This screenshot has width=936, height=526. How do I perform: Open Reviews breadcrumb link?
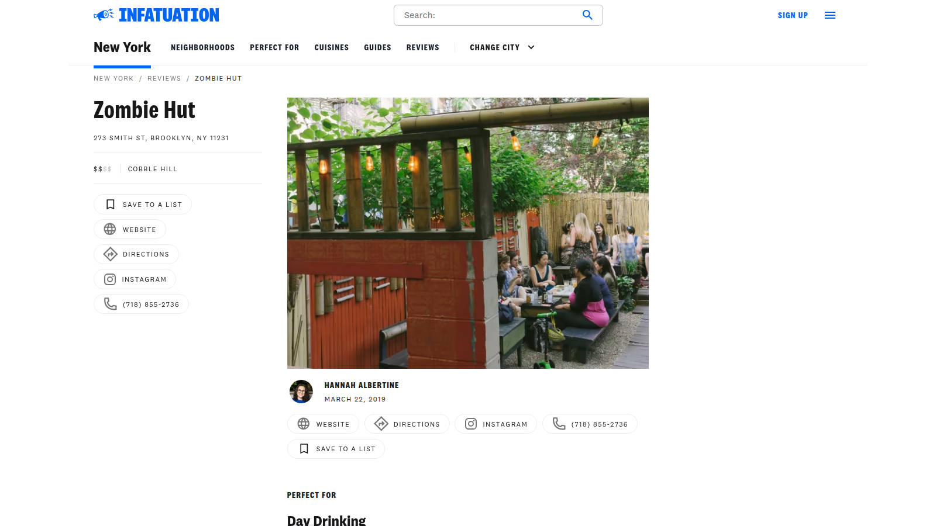click(164, 78)
